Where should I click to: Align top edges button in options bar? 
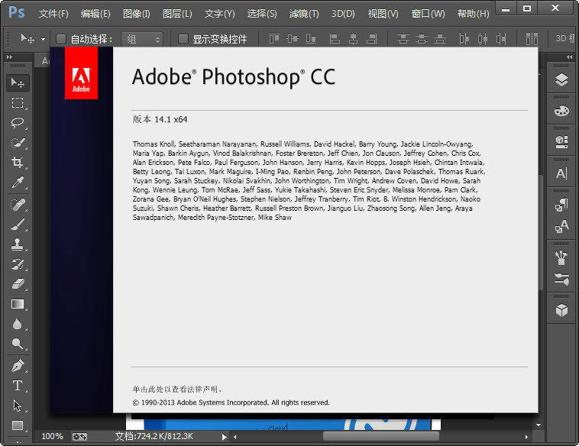(x=274, y=38)
